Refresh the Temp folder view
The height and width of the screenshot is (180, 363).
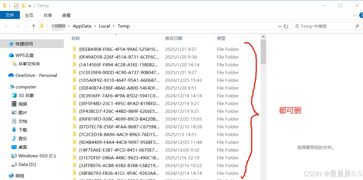286,26
